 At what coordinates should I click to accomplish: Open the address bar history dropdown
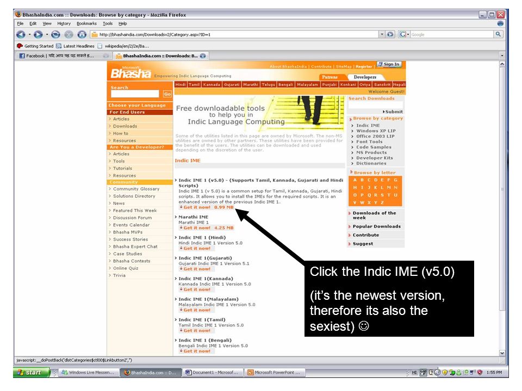pyautogui.click(x=382, y=34)
